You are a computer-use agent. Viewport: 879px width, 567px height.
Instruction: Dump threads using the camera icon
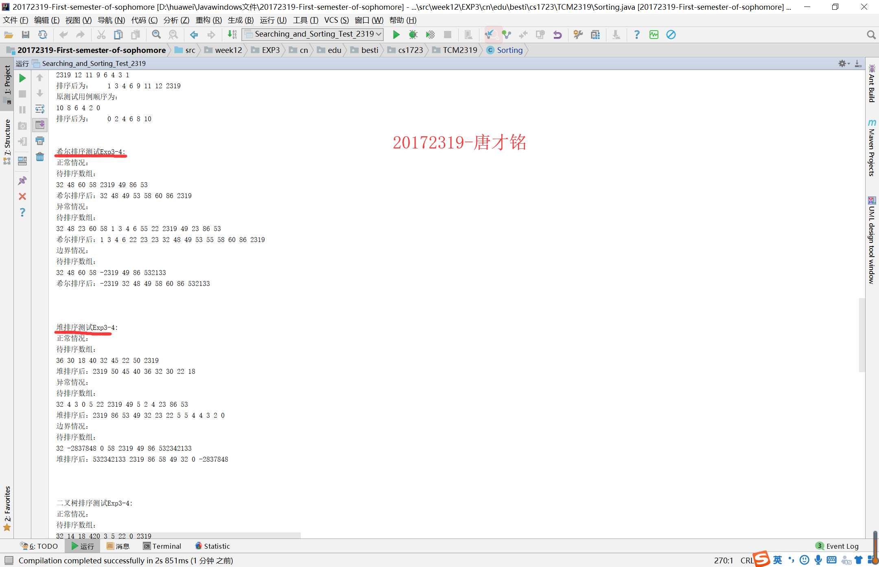click(x=22, y=126)
